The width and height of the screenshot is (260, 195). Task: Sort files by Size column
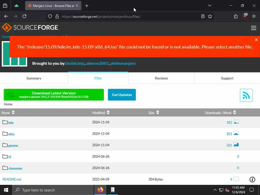click(x=154, y=112)
